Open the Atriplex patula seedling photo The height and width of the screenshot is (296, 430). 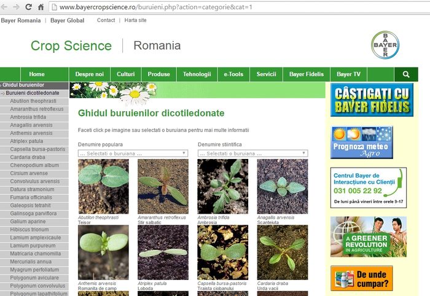pos(163,252)
